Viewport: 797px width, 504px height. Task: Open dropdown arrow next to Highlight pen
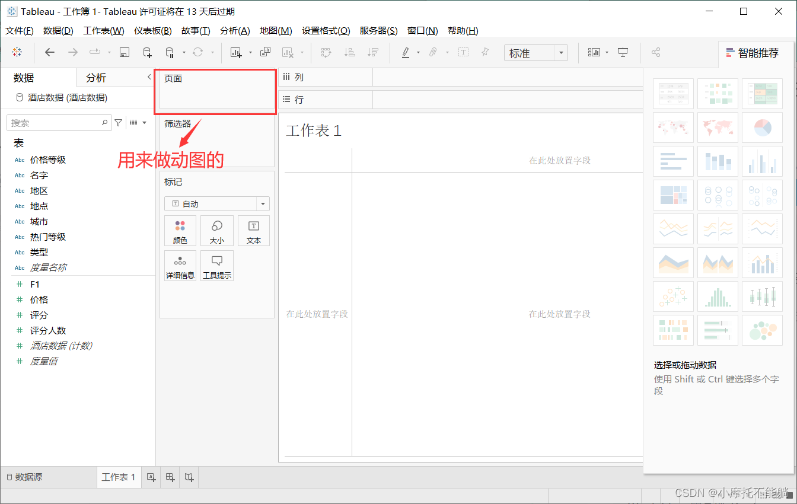(x=418, y=53)
